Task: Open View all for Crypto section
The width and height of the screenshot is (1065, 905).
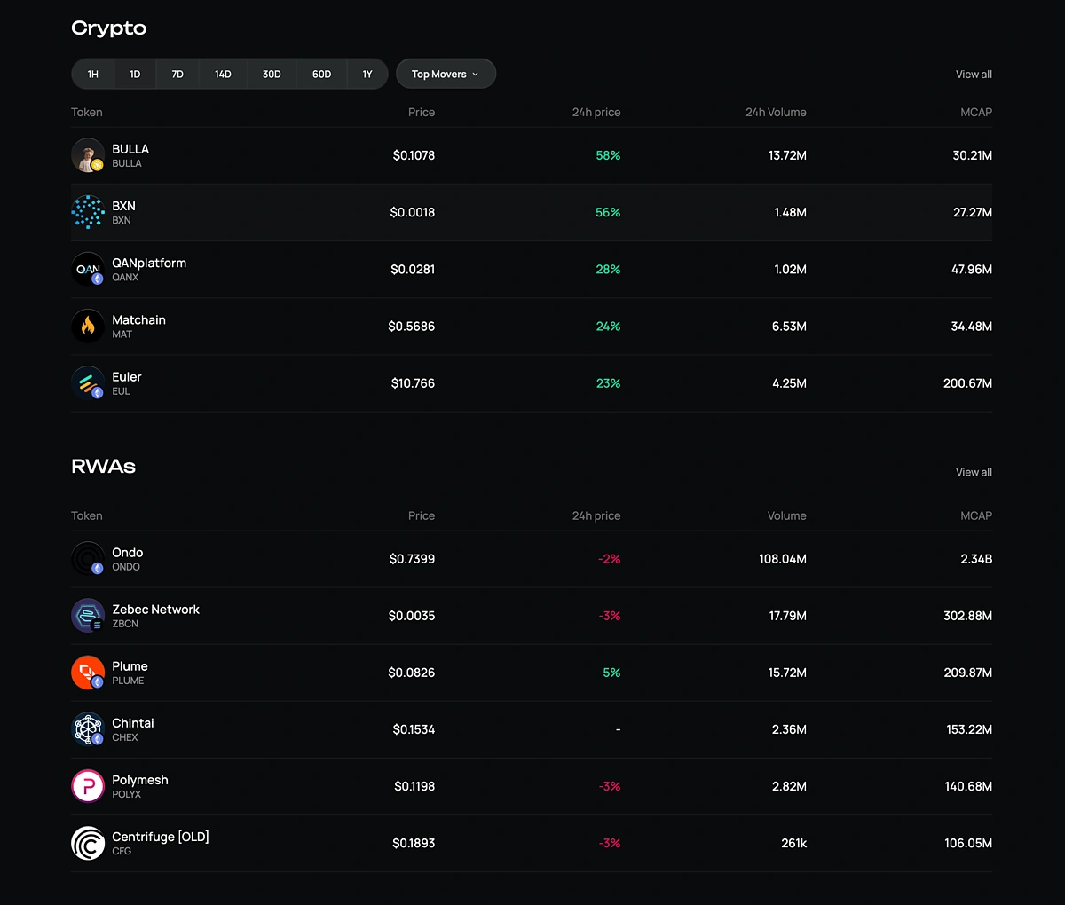Action: pyautogui.click(x=973, y=74)
